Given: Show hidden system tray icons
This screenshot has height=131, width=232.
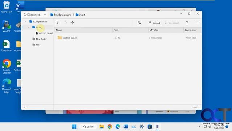Looking at the screenshot, I should [199, 127].
